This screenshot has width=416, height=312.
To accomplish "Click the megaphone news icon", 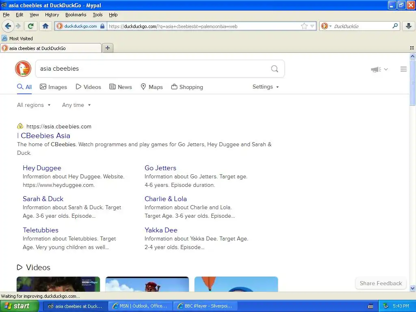I will point(376,69).
